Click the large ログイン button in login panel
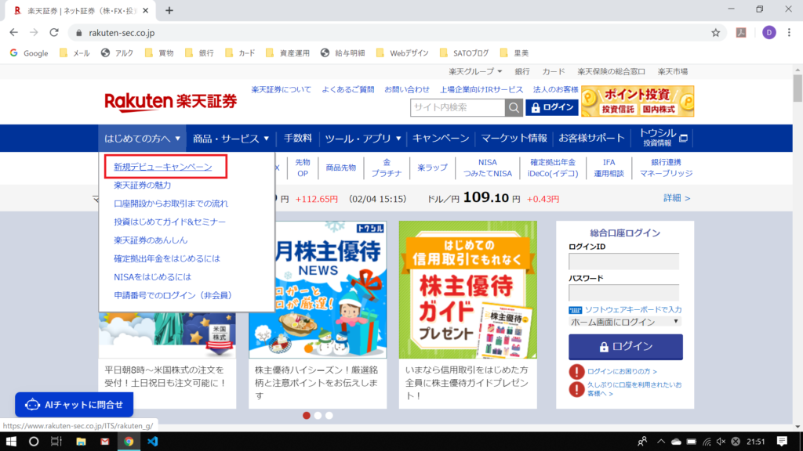This screenshot has width=803, height=451. click(625, 347)
